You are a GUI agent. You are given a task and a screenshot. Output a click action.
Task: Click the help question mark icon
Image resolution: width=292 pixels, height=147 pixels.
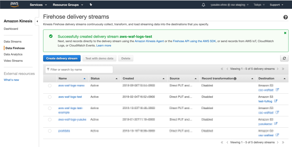pos(285,17)
